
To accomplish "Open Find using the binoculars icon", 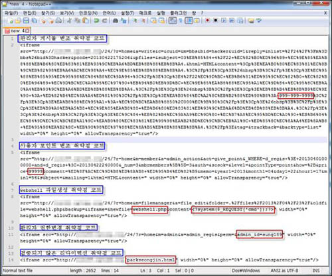I will tap(116, 21).
